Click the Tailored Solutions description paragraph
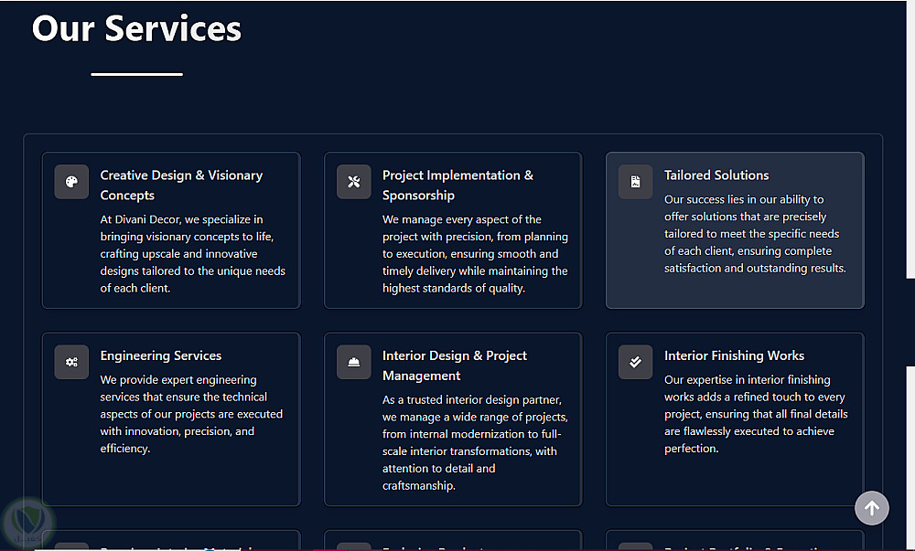Viewport: 915px width, 551px height. [x=755, y=234]
